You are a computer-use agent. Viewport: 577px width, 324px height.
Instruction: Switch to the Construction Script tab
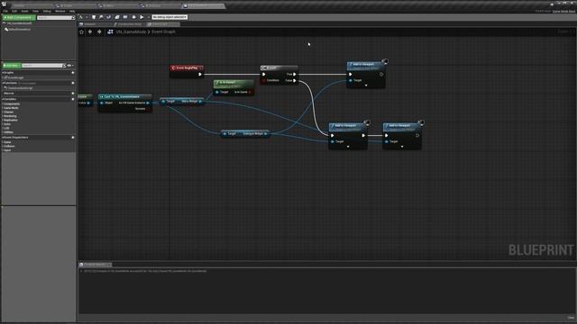[128, 24]
